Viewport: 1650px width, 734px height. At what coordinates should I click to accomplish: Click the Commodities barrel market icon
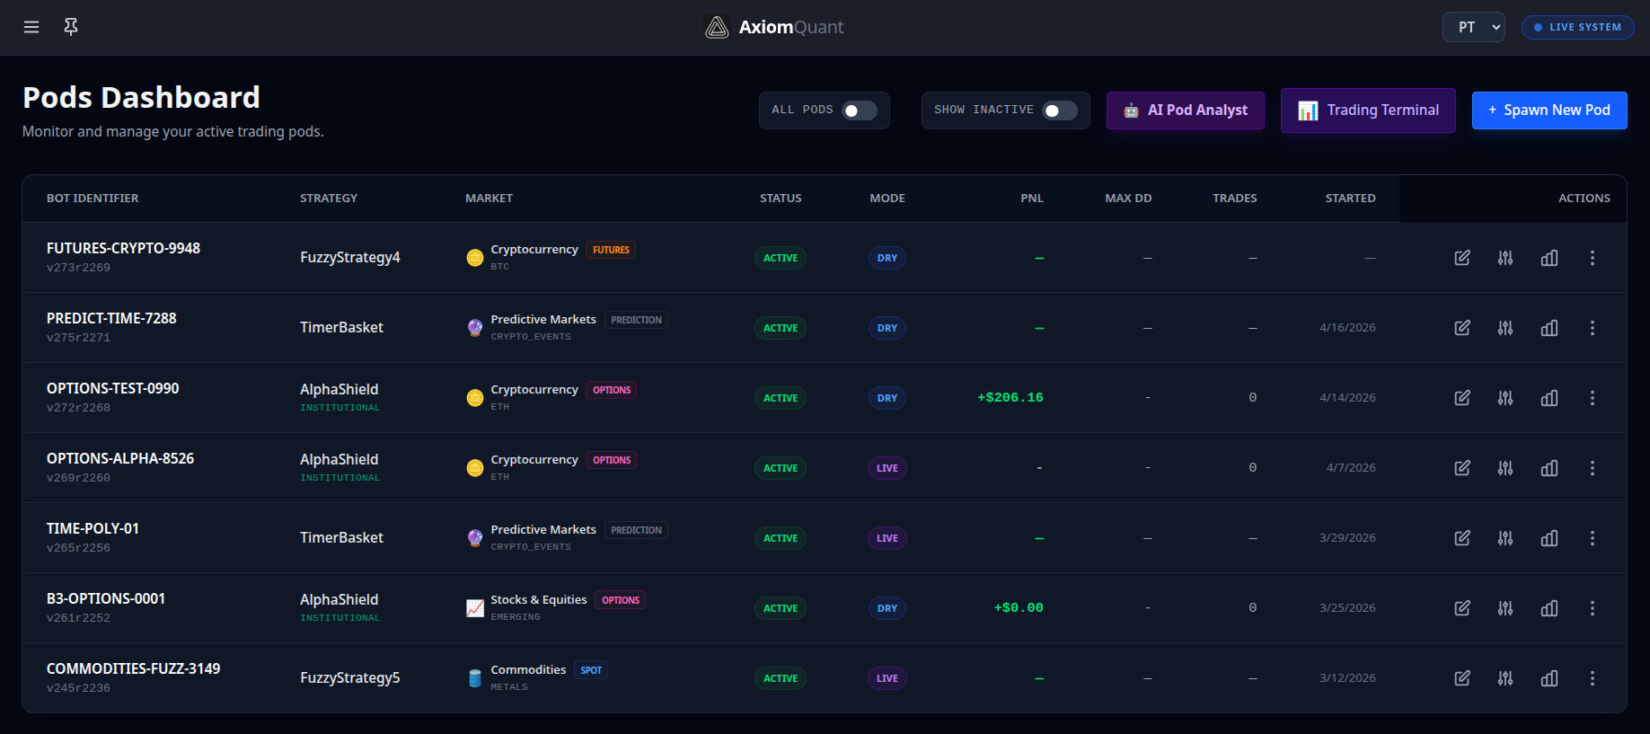[x=475, y=678]
